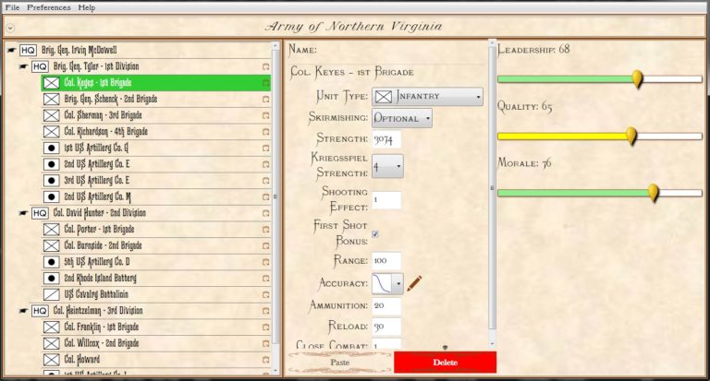
Task: Click the HQ badge of Brig. Gen. Irvin McDowell
Action: tap(28, 50)
